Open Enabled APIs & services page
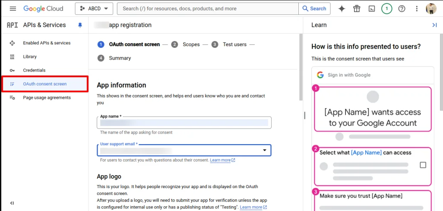The width and height of the screenshot is (443, 211). point(47,43)
